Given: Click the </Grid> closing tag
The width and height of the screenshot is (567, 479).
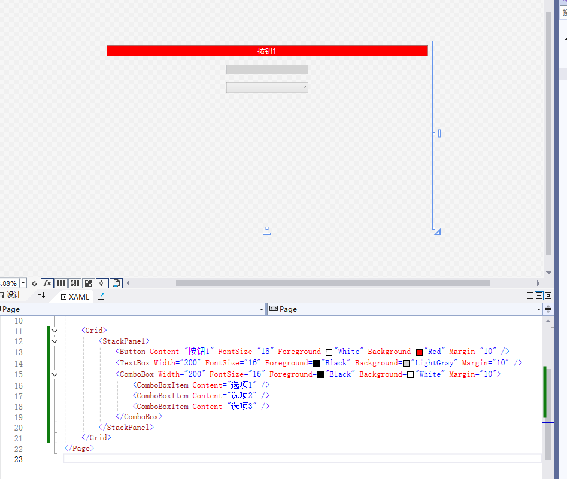Looking at the screenshot, I should [x=96, y=438].
